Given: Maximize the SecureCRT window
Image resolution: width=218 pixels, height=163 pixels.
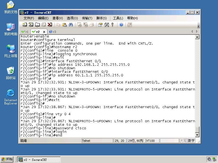Looking at the screenshot, I should pyautogui.click(x=192, y=12).
